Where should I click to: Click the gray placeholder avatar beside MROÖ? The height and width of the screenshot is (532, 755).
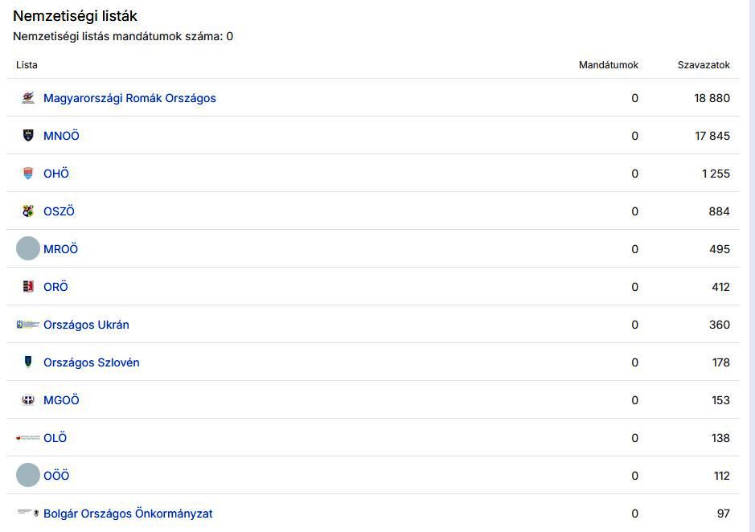coord(28,249)
